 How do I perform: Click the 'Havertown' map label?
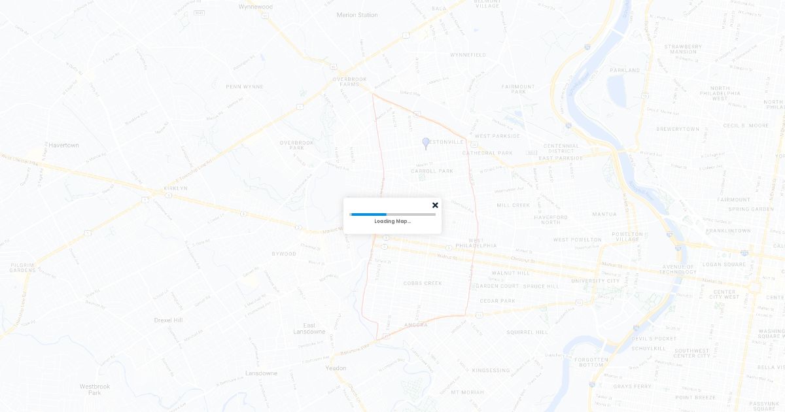click(x=63, y=145)
